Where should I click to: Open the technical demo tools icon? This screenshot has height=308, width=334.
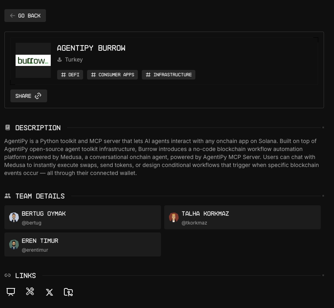30,291
